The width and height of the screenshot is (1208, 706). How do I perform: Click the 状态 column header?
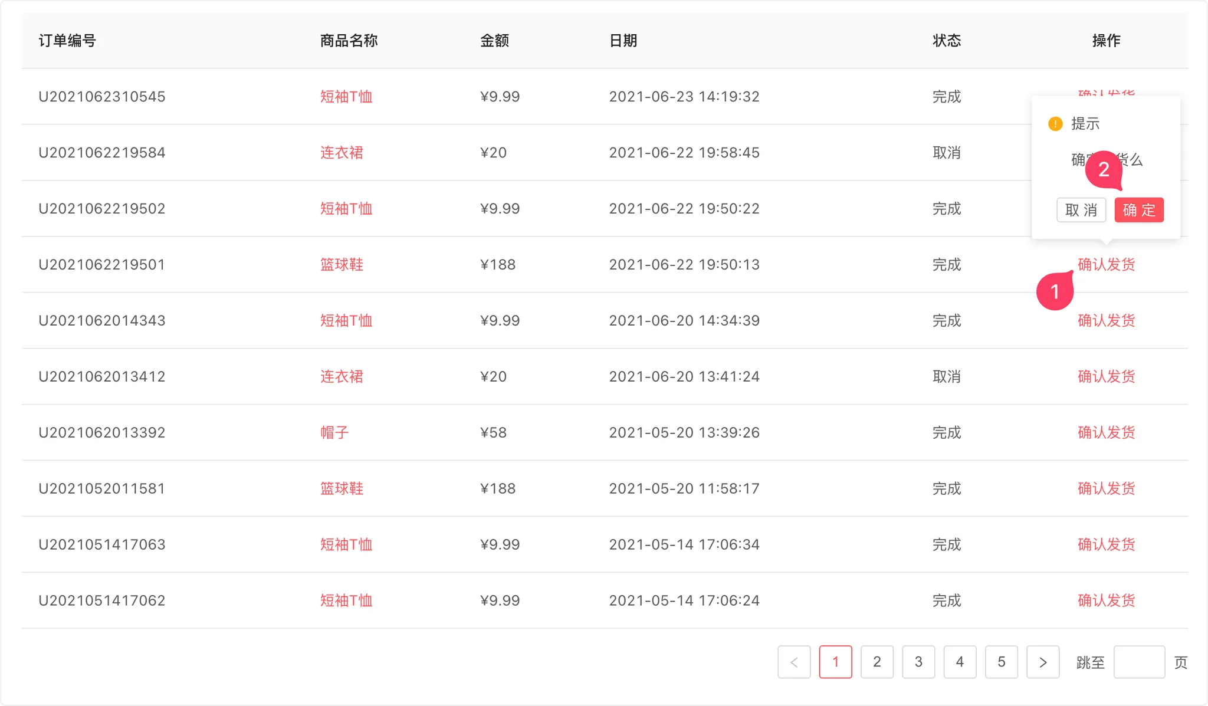coord(947,40)
